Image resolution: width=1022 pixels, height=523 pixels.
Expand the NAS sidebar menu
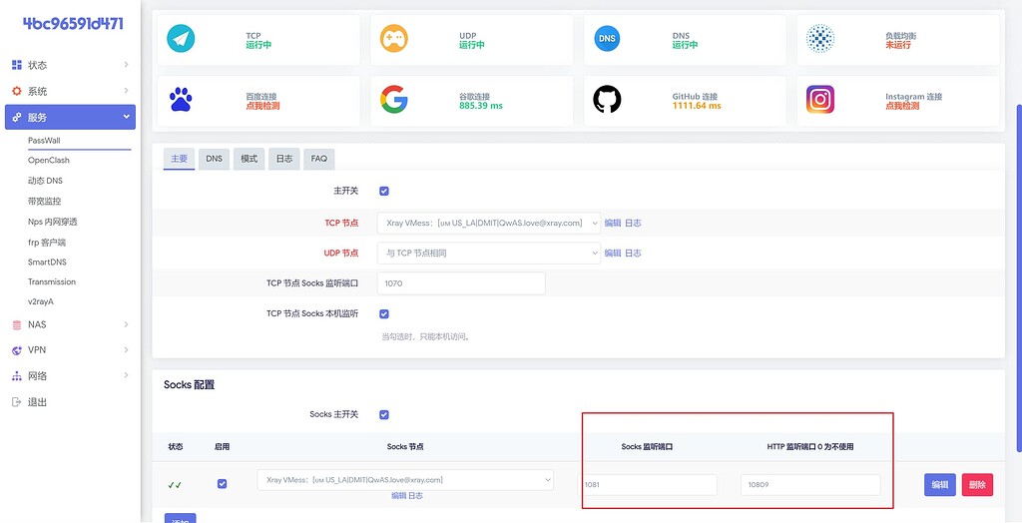tap(126, 324)
